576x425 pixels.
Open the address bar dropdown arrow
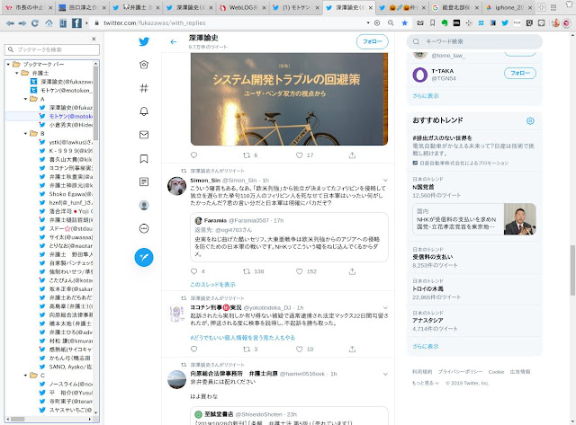(368, 22)
